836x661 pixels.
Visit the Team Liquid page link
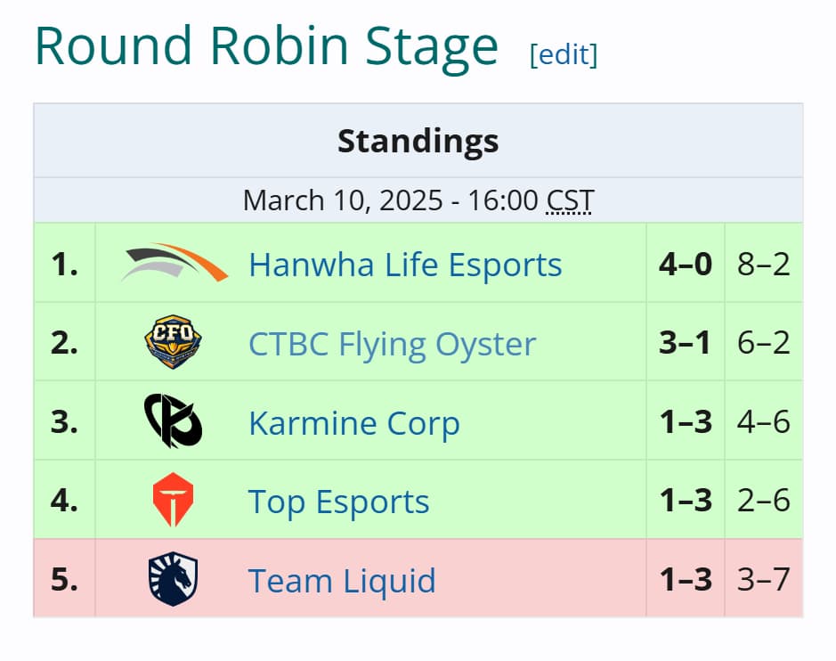342,581
